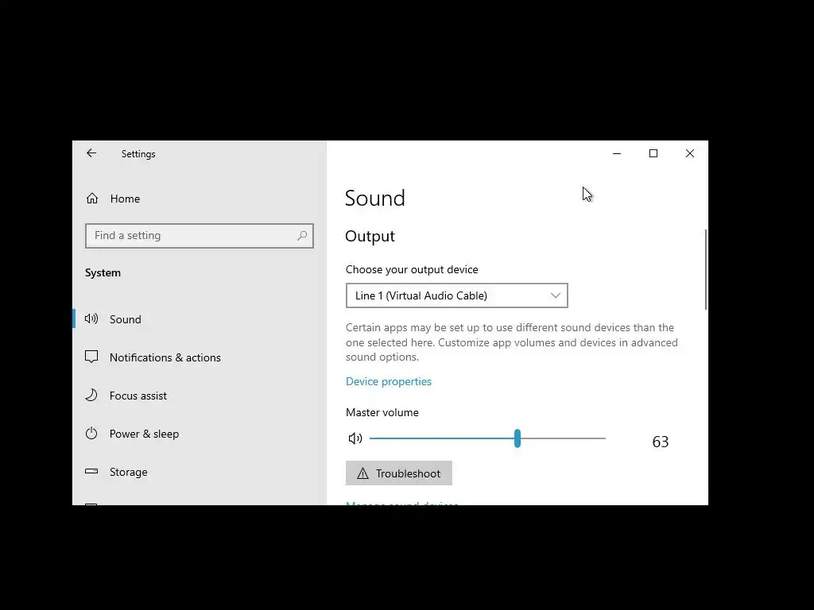Focus the Find a setting search box

pyautogui.click(x=200, y=235)
